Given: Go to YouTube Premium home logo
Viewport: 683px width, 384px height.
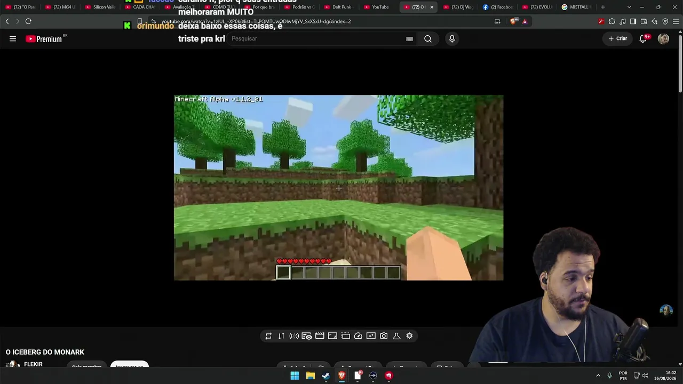Looking at the screenshot, I should 44,39.
